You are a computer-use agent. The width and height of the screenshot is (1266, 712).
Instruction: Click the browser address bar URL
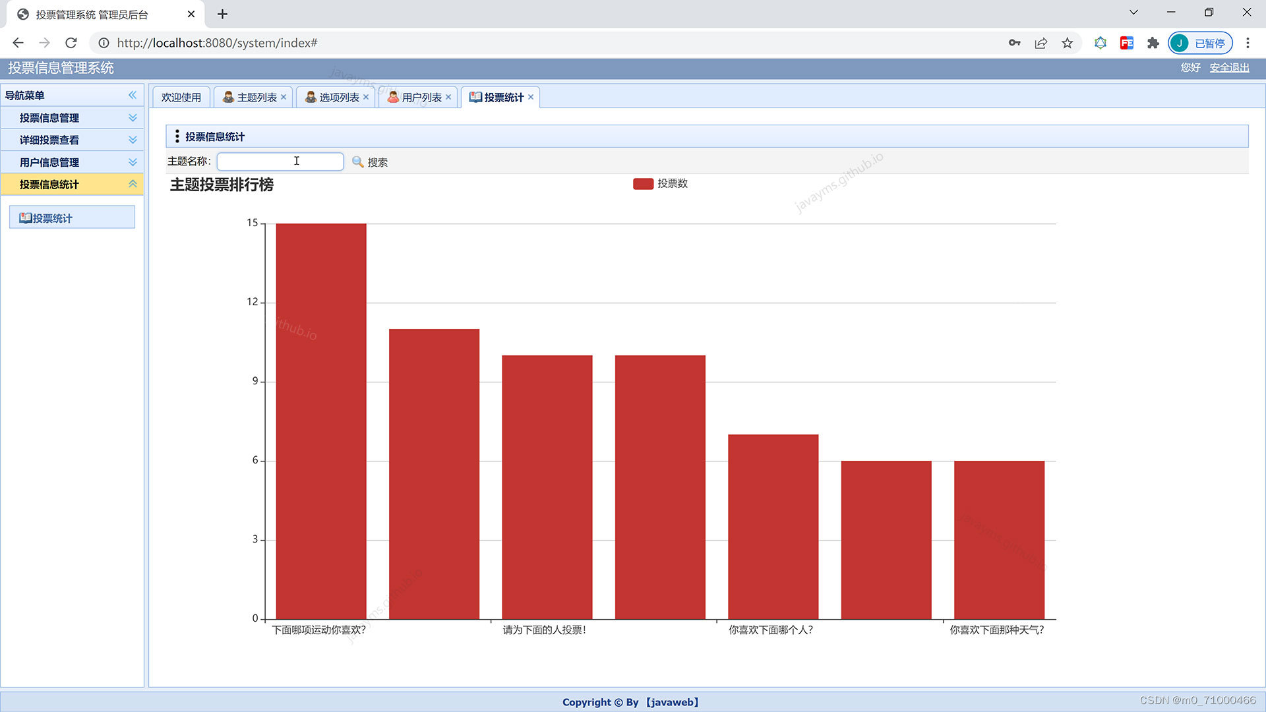(217, 43)
